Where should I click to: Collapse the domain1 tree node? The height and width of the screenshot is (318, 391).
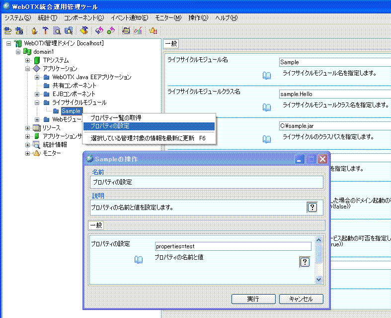pos(18,52)
